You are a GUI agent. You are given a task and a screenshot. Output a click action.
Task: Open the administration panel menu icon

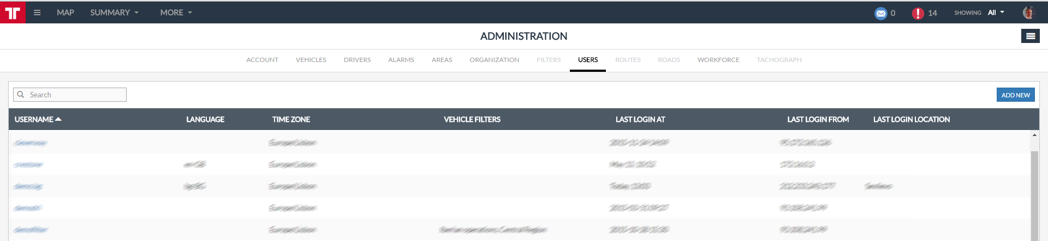(1030, 36)
